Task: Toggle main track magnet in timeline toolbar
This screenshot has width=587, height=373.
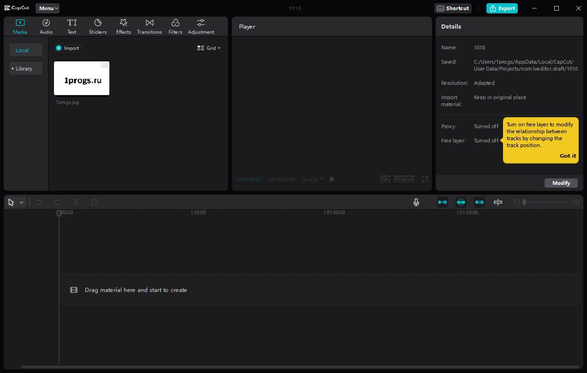Action: point(442,202)
